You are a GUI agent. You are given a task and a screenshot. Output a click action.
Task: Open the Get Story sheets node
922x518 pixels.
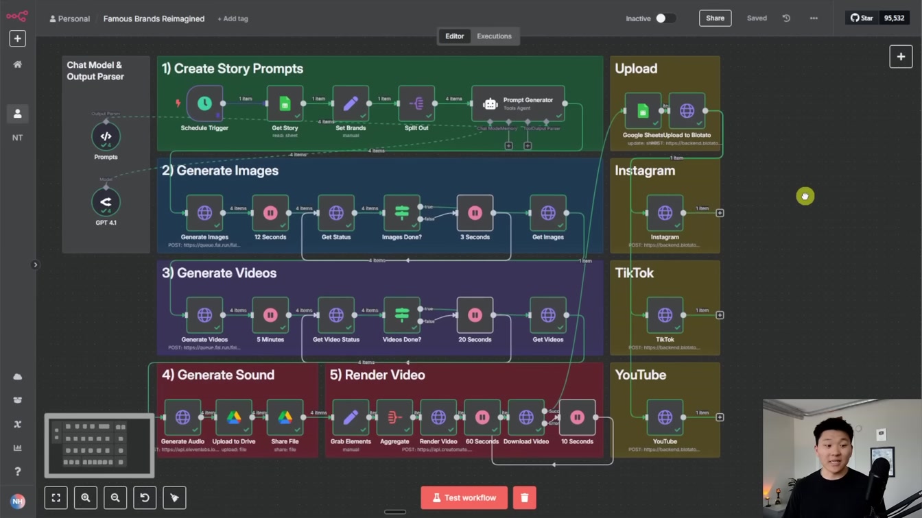click(285, 103)
